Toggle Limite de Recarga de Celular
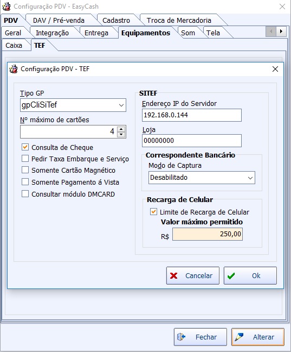Screen dimensions: 291x352 [153, 212]
